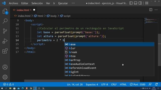
Task: Change the UTF-8 encoding status item
Action: tap(105, 84)
